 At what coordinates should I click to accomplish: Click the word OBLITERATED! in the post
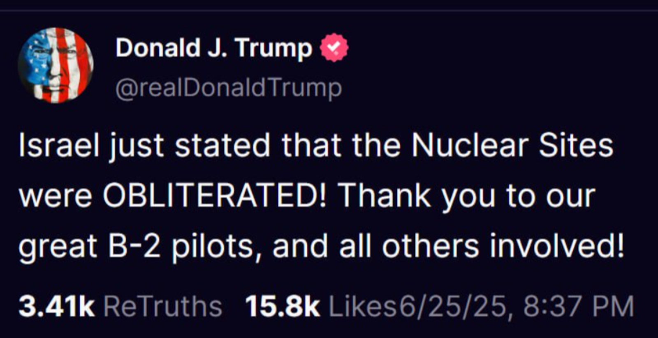[x=214, y=196]
